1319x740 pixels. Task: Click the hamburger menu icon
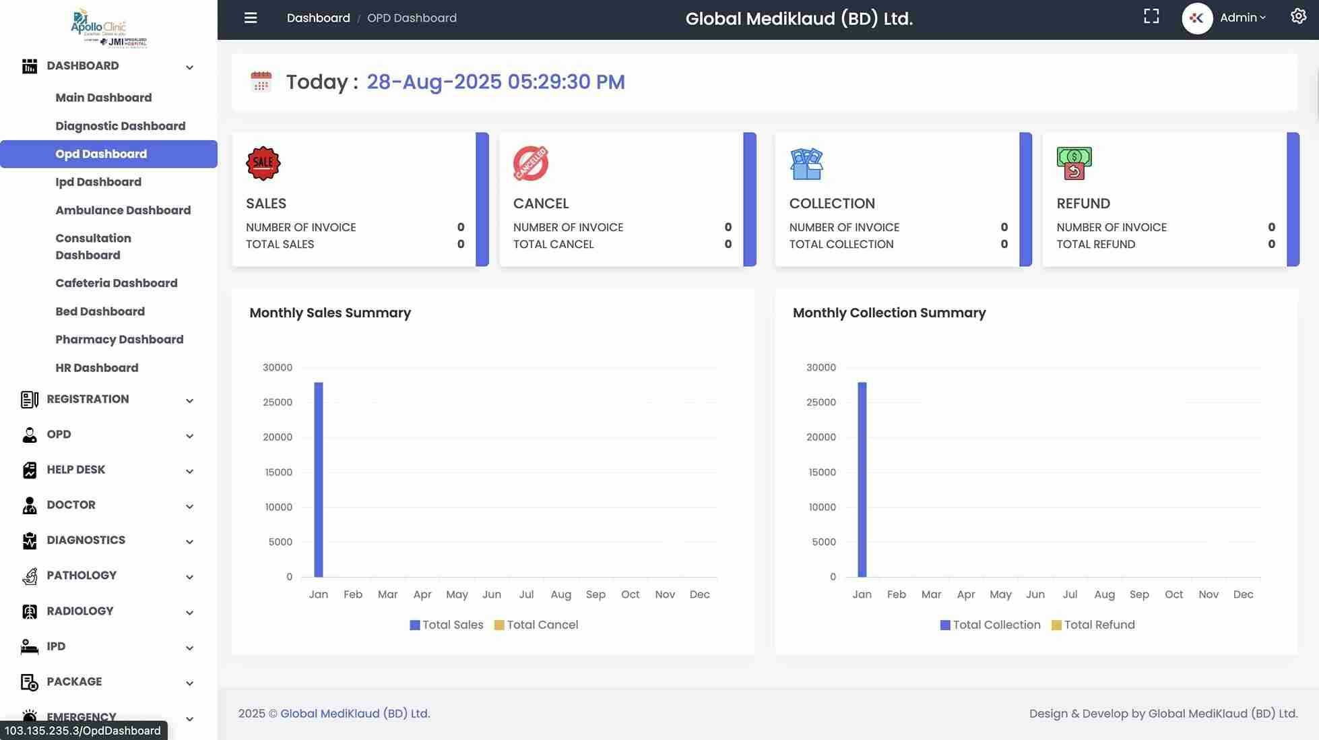click(x=251, y=18)
